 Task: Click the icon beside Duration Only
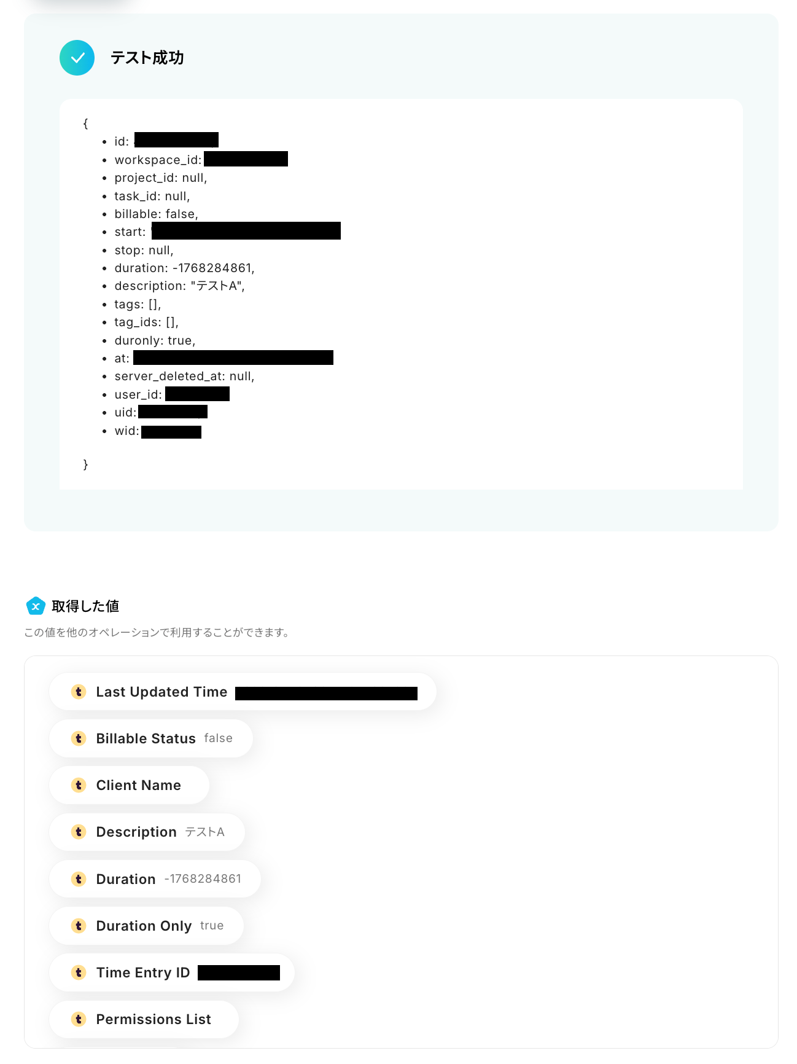(x=79, y=926)
